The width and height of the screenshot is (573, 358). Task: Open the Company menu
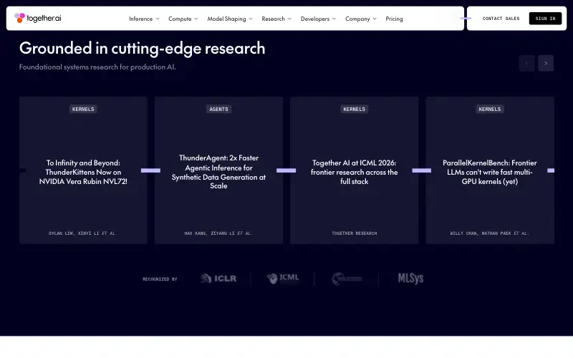[361, 19]
